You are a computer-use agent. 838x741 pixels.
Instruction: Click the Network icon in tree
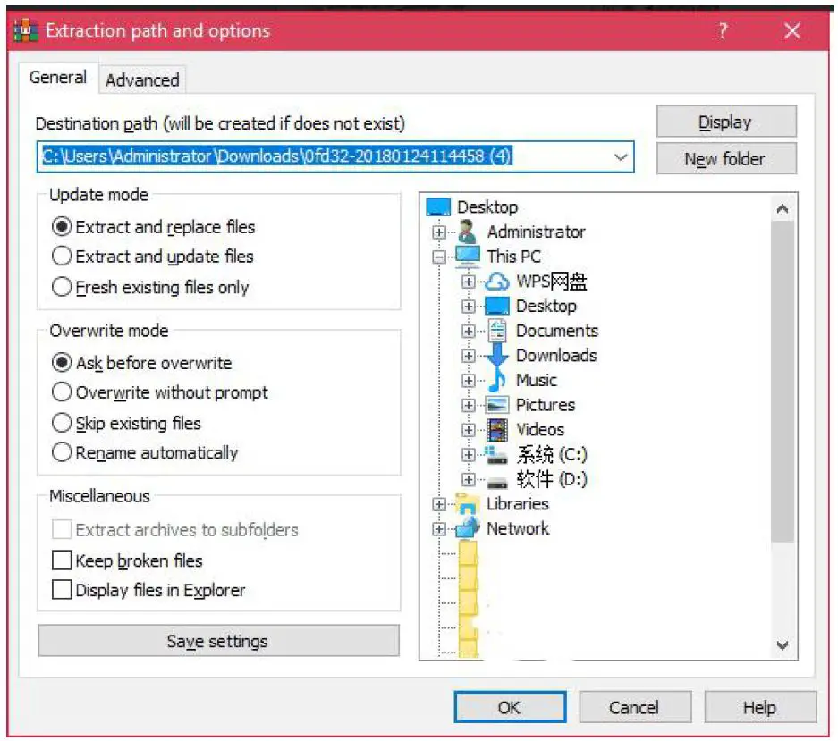pyautogui.click(x=468, y=528)
